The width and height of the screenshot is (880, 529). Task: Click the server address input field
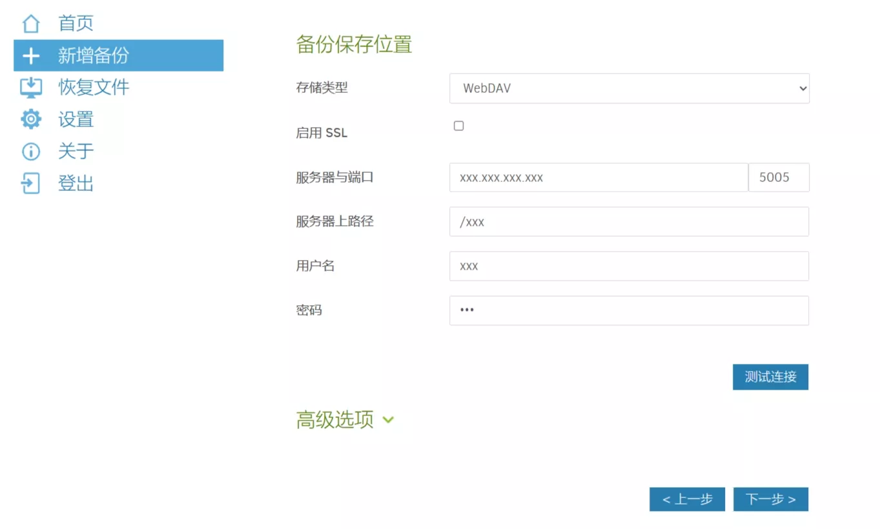[599, 177]
